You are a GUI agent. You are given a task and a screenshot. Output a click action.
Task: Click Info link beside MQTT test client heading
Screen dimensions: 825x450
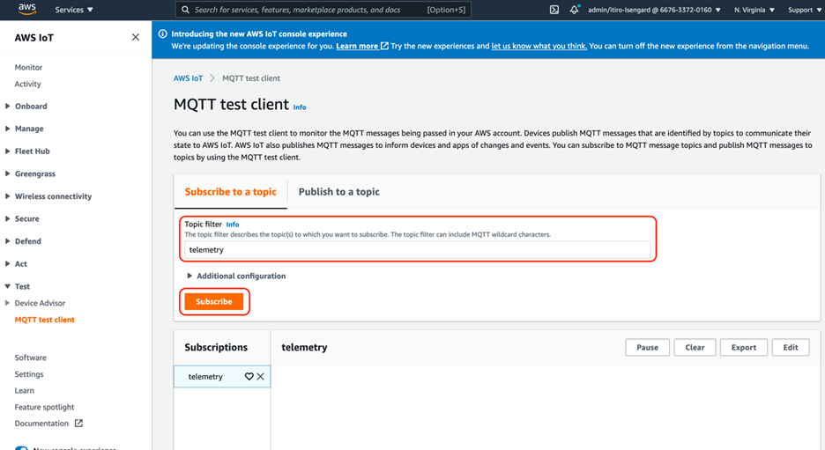(x=300, y=107)
